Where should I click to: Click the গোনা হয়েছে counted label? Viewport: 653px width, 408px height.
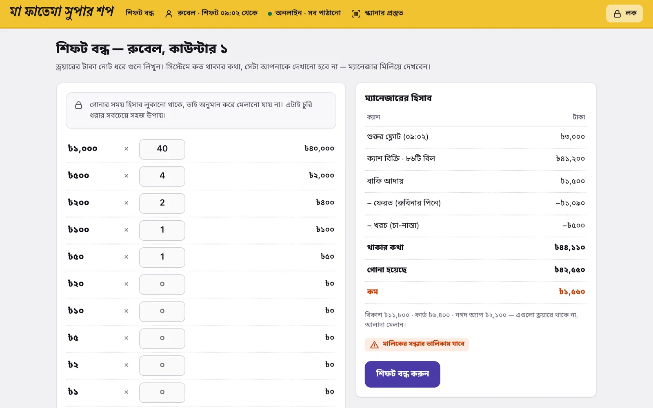pos(386,270)
